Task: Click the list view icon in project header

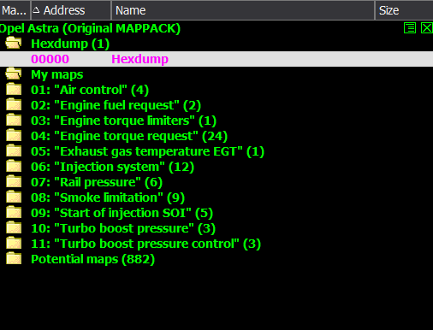Action: pos(410,28)
